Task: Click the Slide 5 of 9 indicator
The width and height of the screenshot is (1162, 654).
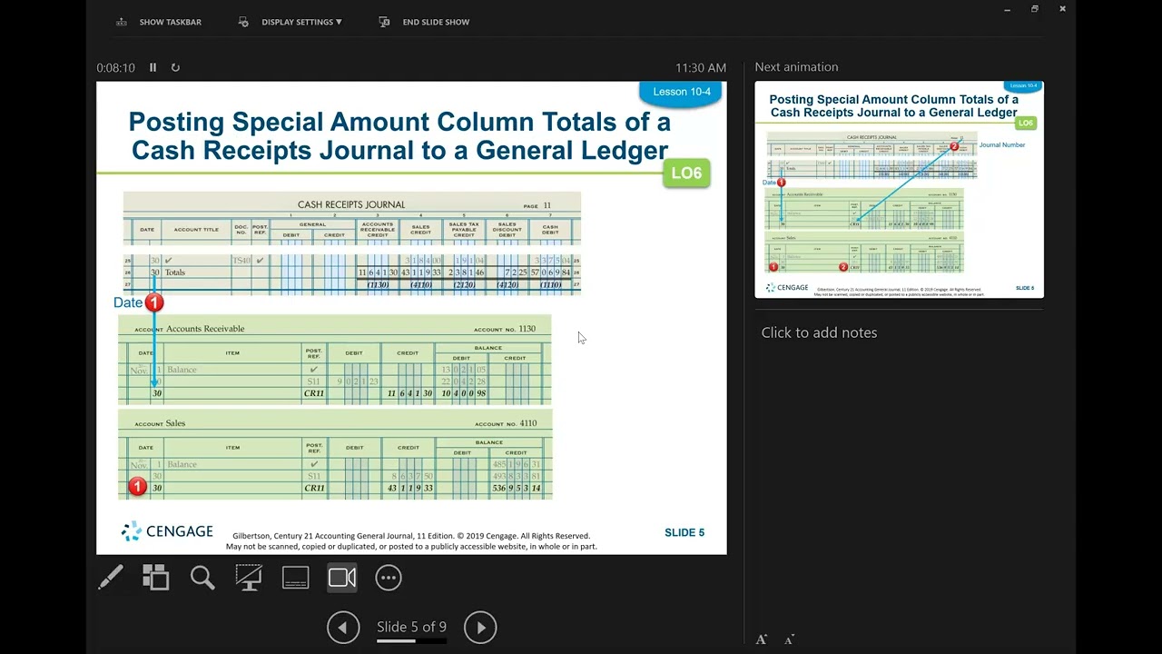Action: pyautogui.click(x=411, y=627)
